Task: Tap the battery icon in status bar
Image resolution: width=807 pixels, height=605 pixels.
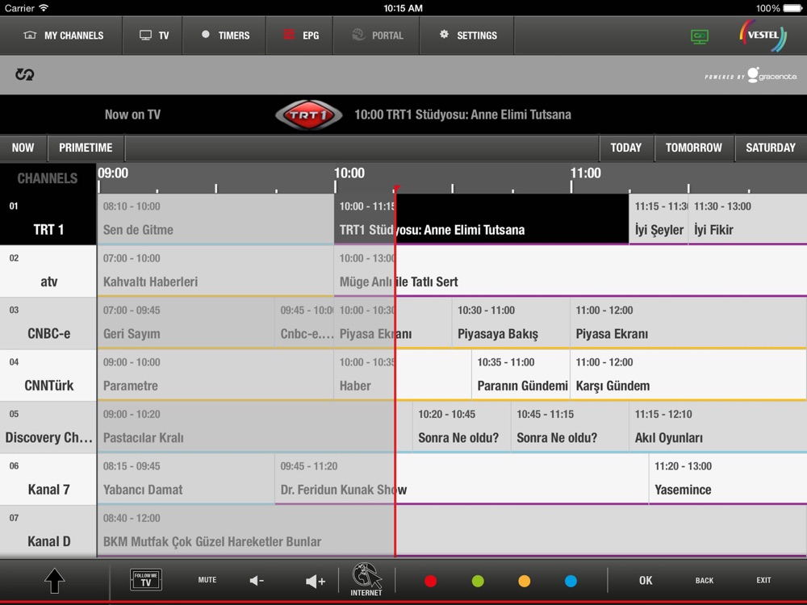Action: 793,8
